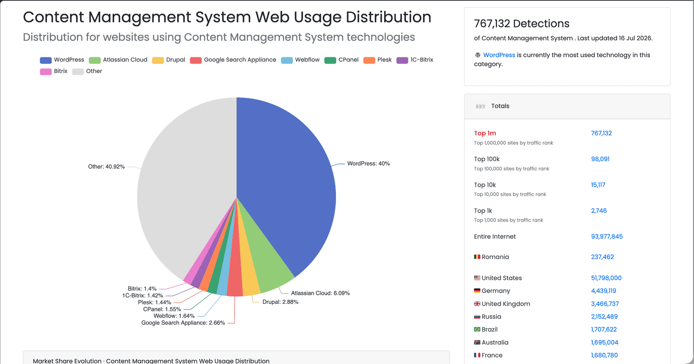Click the Australia flag icon
The height and width of the screenshot is (364, 694).
pyautogui.click(x=477, y=342)
